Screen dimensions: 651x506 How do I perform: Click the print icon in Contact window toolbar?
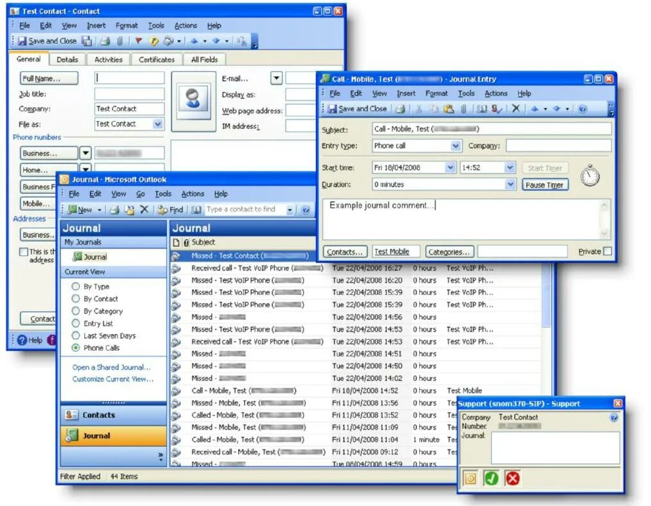pos(105,41)
